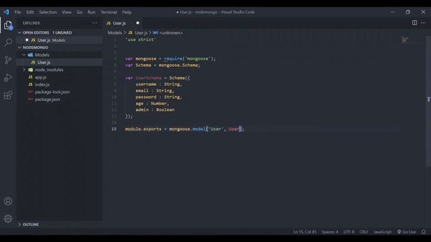
Task: Click 'module.exports' in the editor
Action: (x=143, y=129)
